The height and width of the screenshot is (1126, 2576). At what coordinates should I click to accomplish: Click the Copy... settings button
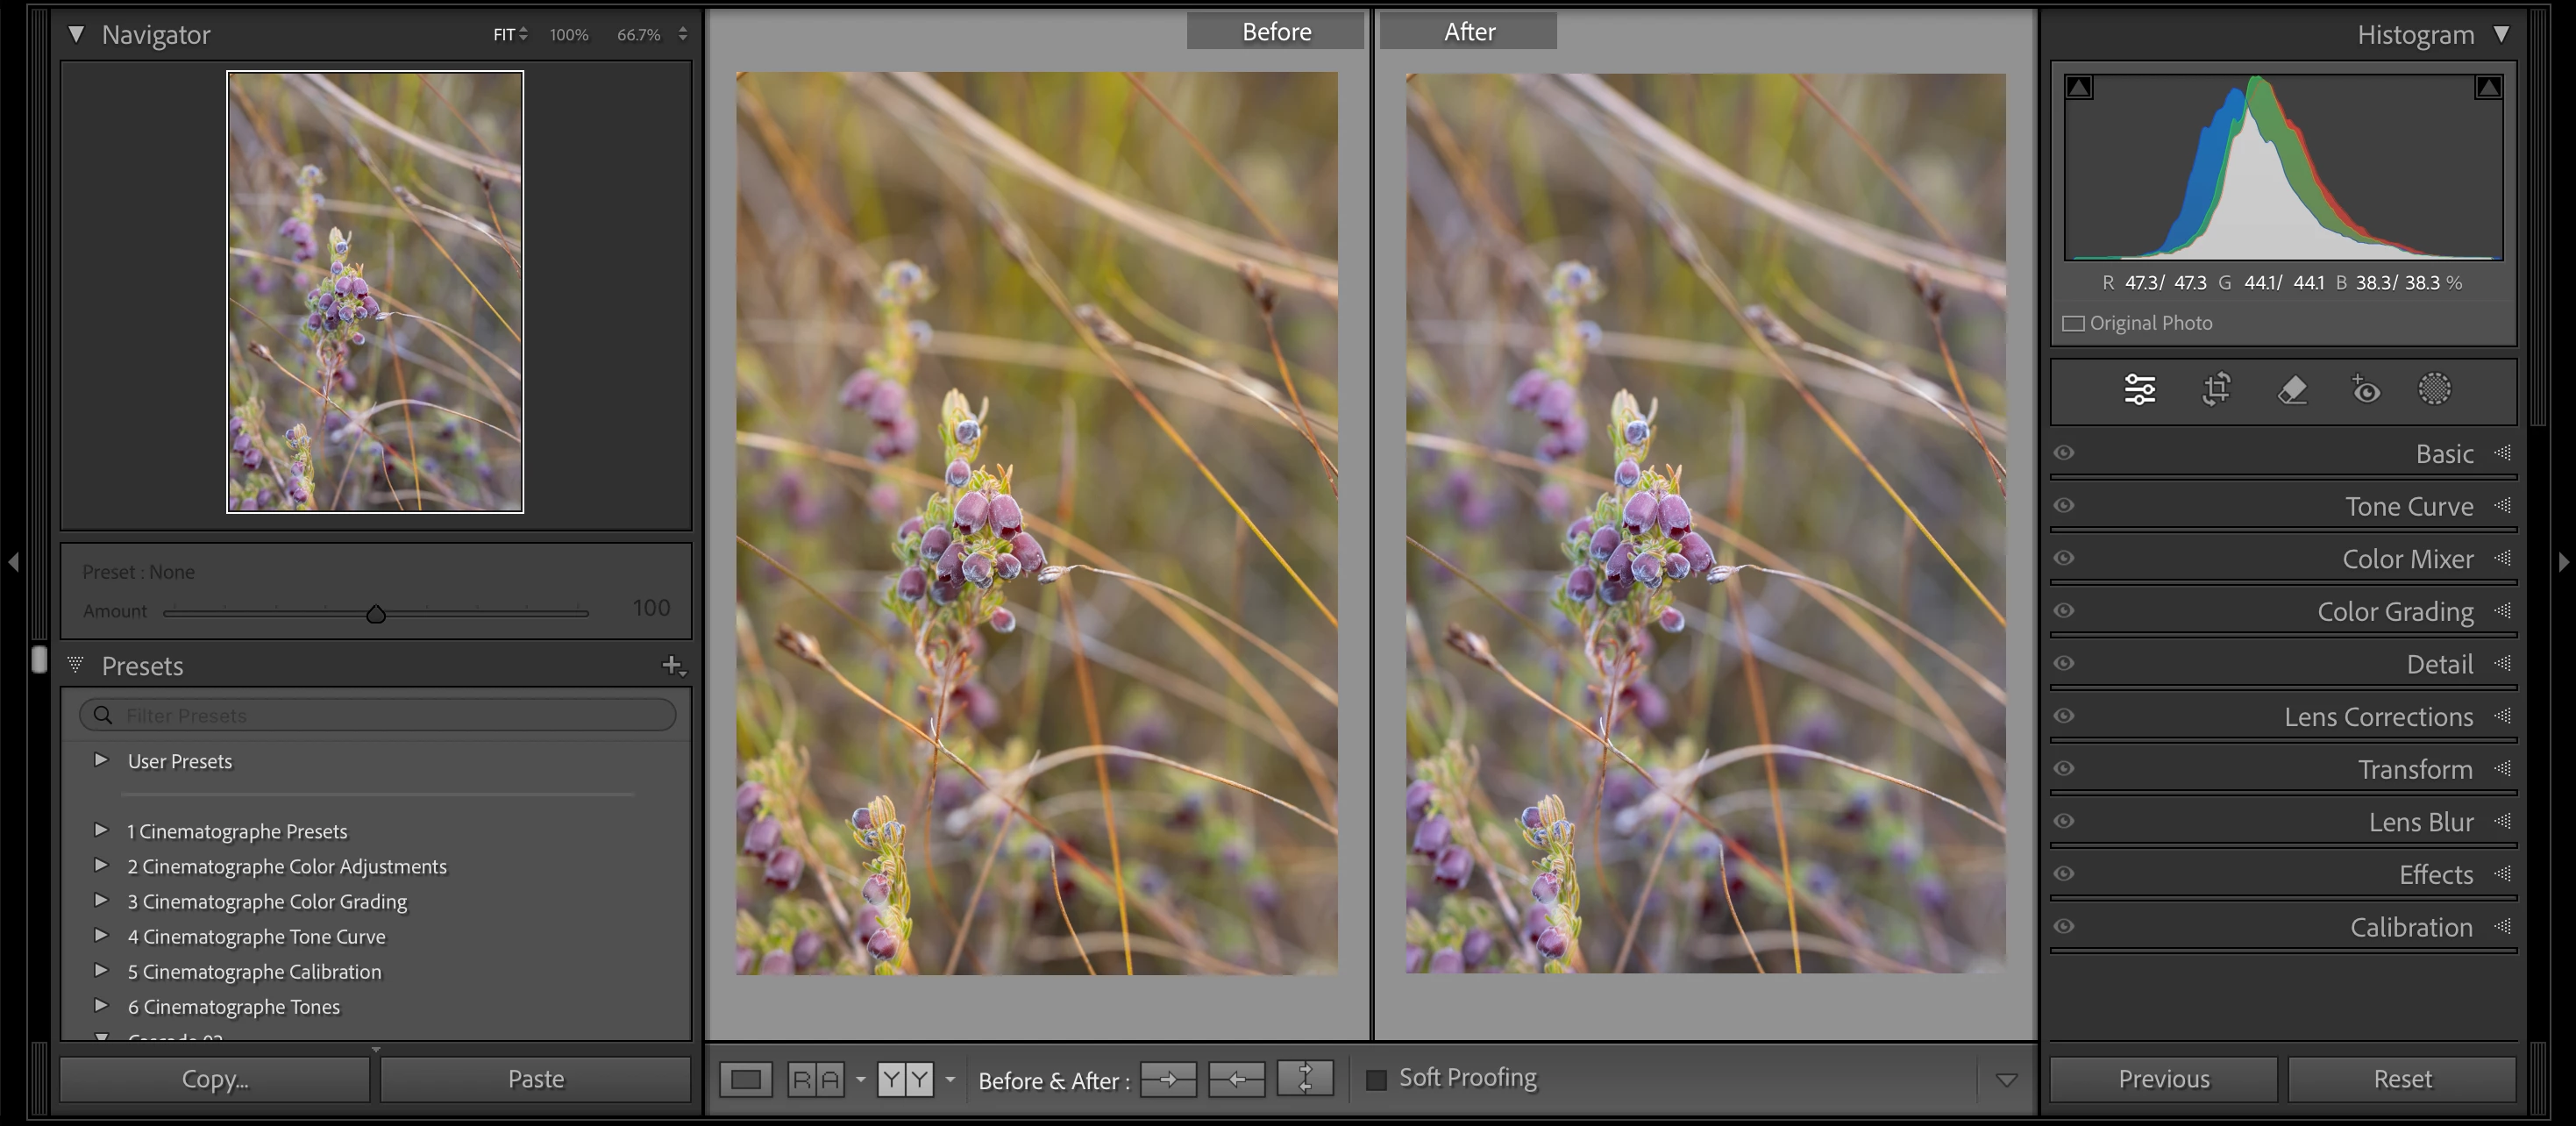(214, 1079)
